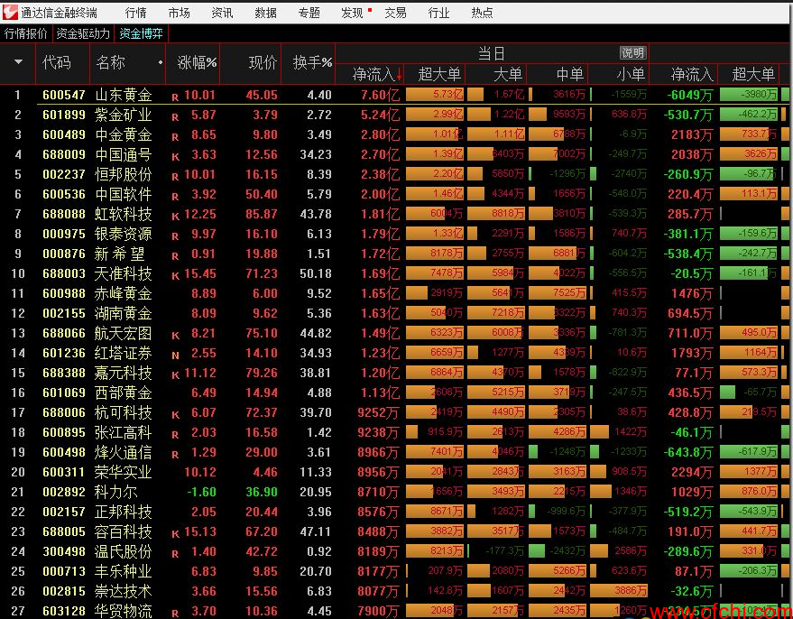Open the 专题 menu
The height and width of the screenshot is (619, 793).
(309, 13)
